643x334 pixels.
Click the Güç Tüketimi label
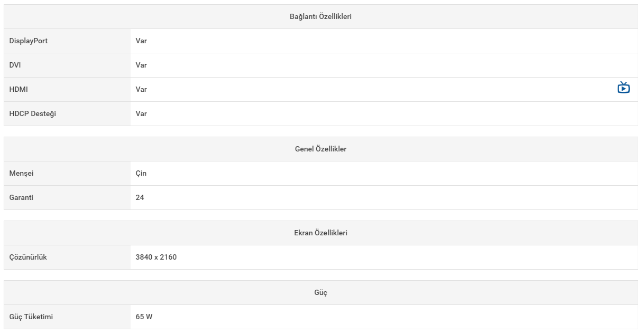click(x=31, y=317)
